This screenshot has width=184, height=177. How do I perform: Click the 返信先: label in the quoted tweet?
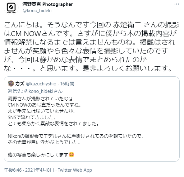point(15,91)
